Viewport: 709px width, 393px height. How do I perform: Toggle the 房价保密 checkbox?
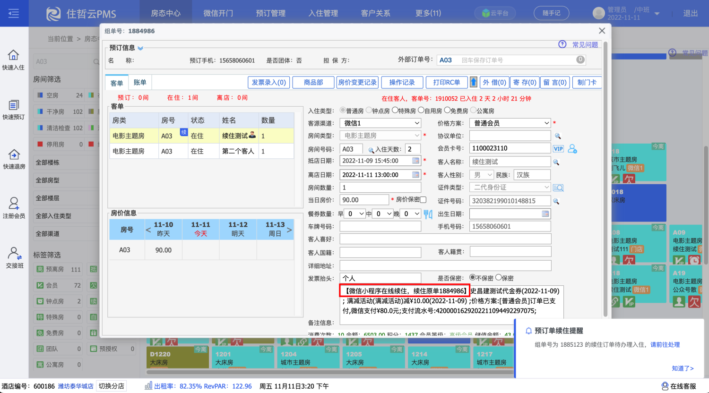point(423,200)
